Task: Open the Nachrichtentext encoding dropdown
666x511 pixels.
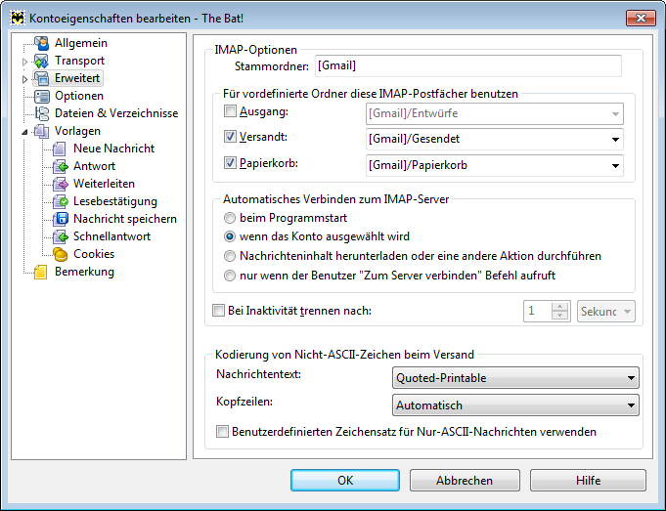Action: tap(515, 378)
